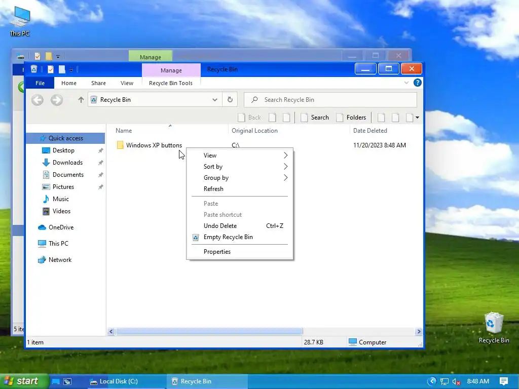Open the blue Help question mark icon
Screen dimensions: 519x389
[x=418, y=83]
